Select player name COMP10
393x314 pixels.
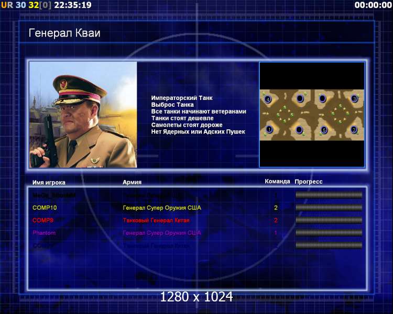coord(45,208)
